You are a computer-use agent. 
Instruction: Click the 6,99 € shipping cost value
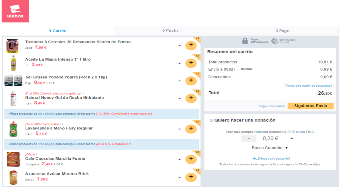pos(326,69)
